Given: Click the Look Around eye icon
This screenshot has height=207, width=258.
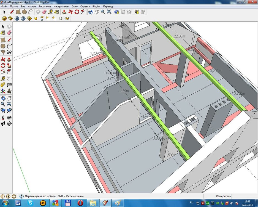Looking at the screenshot, I should click(x=9, y=117).
